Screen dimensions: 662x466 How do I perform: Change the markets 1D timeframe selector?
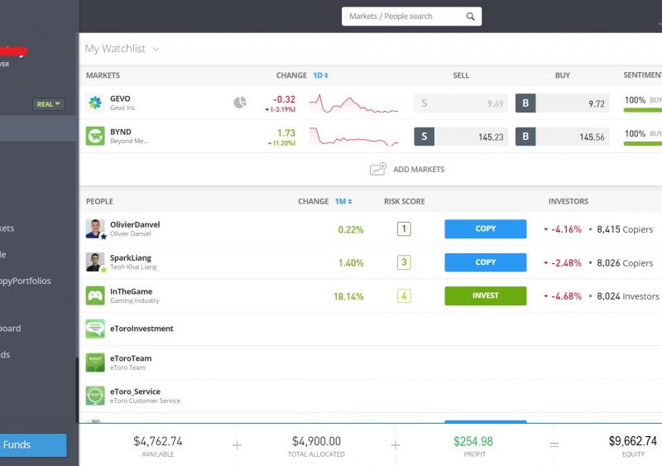tap(320, 75)
